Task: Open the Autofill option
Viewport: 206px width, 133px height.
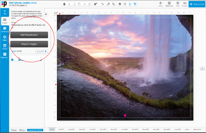Action: click(42, 51)
